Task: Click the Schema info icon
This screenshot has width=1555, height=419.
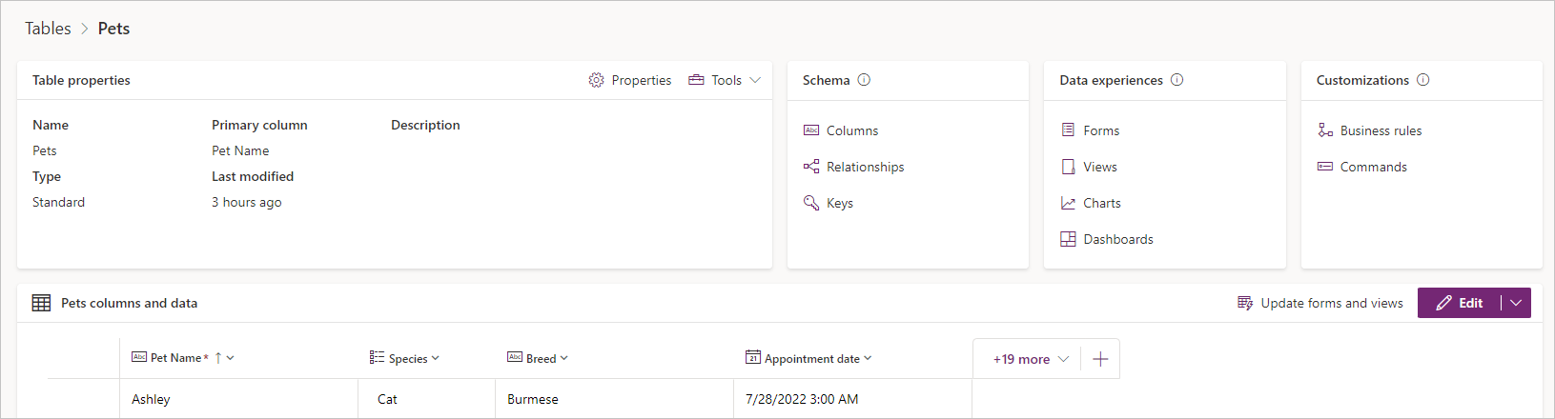Action: 864,80
